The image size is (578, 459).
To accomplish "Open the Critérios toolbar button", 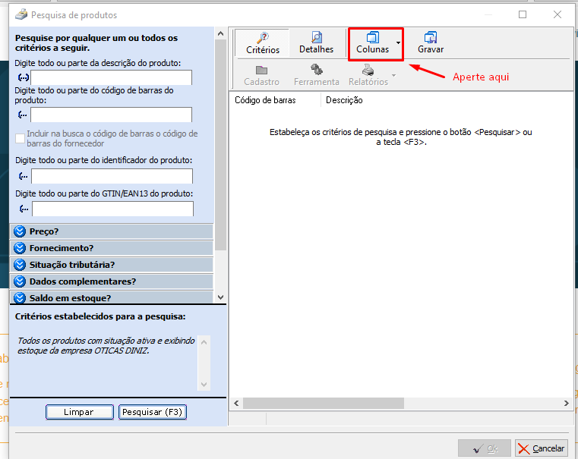I will tap(263, 43).
